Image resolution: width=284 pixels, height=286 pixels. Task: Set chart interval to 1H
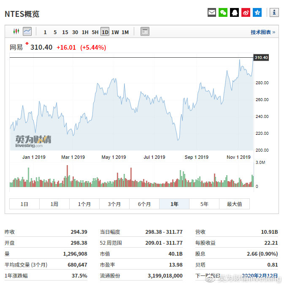(85, 32)
